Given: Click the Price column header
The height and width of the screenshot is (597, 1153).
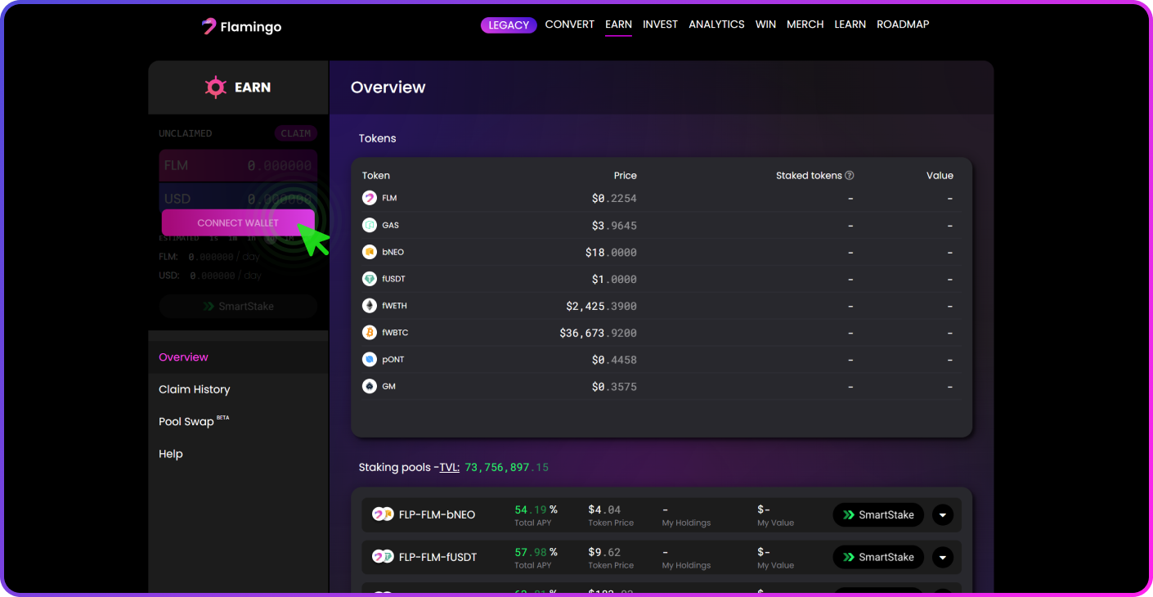Looking at the screenshot, I should pos(626,176).
